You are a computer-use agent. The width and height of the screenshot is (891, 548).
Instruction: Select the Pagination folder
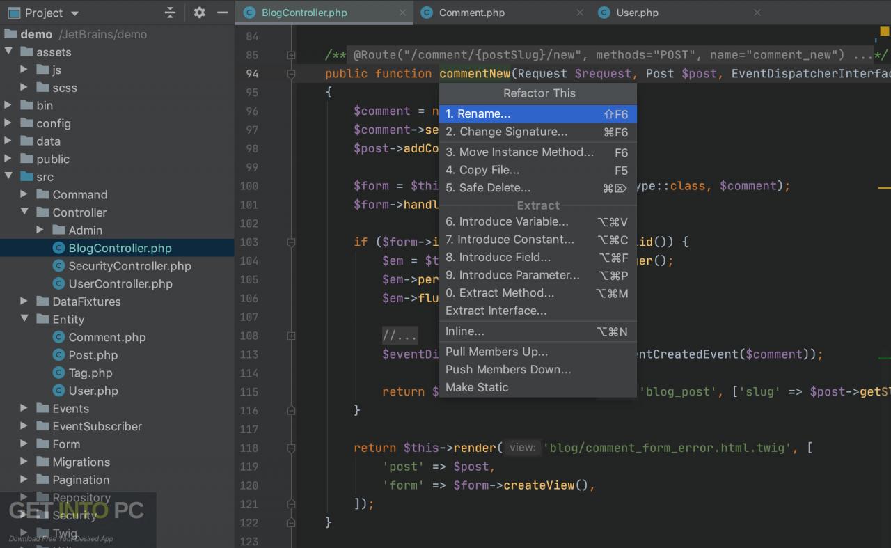click(81, 480)
